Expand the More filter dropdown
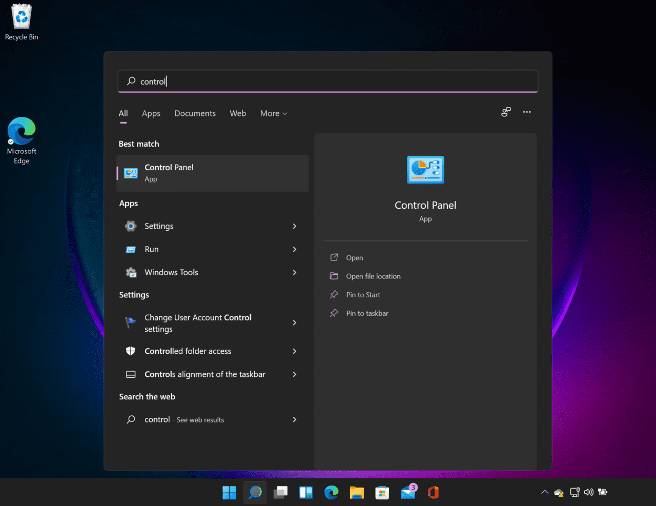 273,113
